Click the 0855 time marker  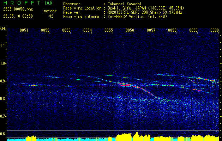109,30
